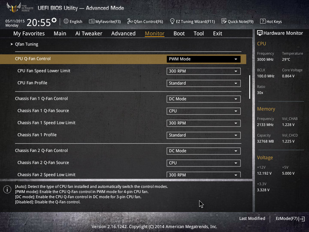Click the Hardware Monitor screen icon

coord(260,33)
